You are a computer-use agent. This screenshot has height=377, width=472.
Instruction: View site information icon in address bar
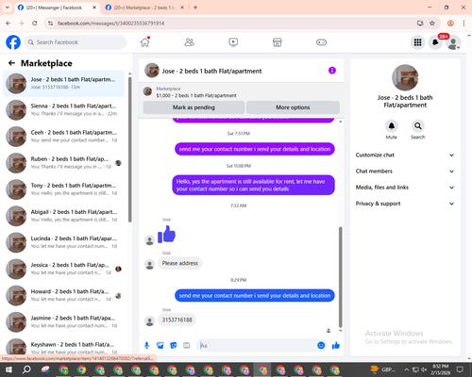click(x=50, y=24)
